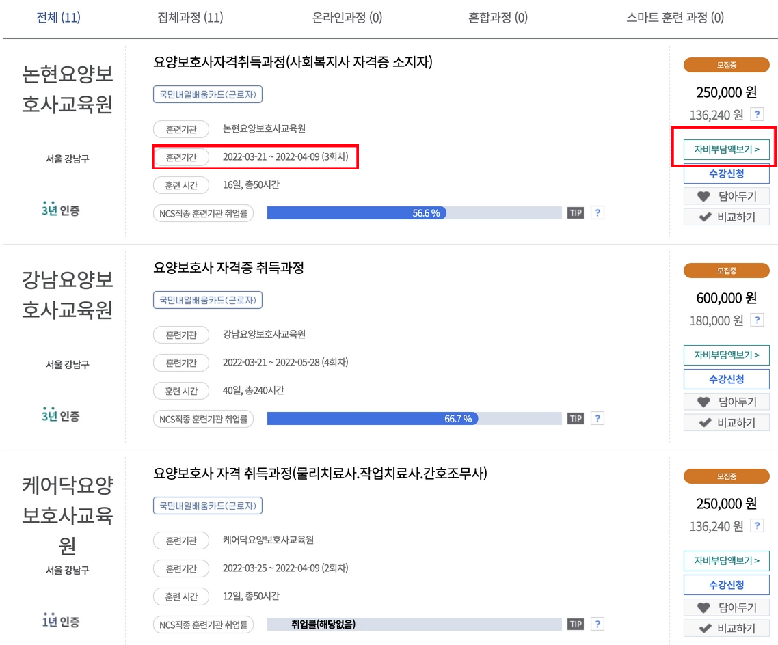Screen dimensions: 778x645
Task: Click the TIP icon beside the 56.6% employment bar
Action: pyautogui.click(x=575, y=212)
